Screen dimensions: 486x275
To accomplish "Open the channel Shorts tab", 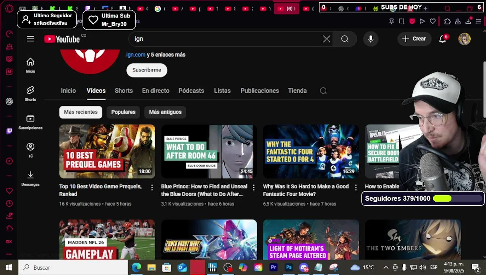I will point(124,91).
